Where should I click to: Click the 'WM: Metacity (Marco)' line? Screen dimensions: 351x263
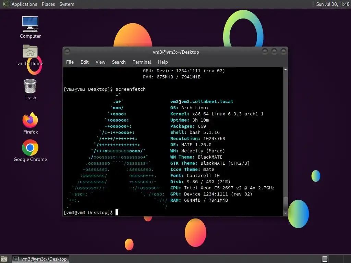197,151
